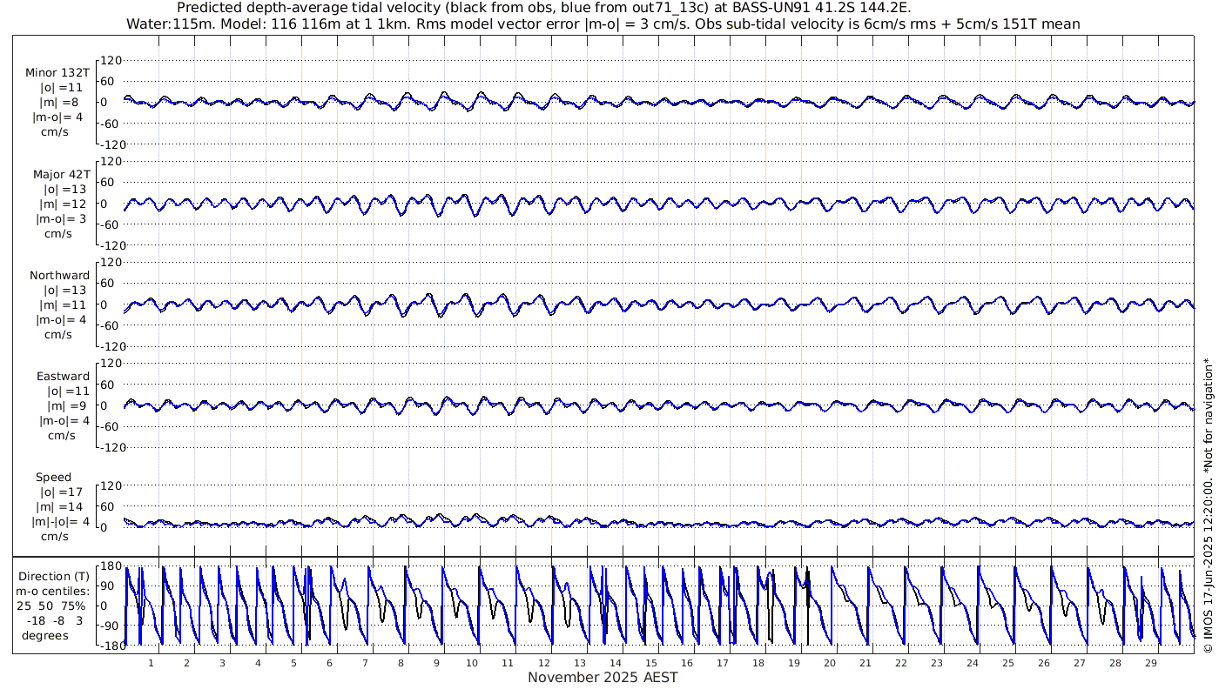The image size is (1219, 696).
Task: Click the '-60' tick of the Northward panel
Action: [111, 325]
